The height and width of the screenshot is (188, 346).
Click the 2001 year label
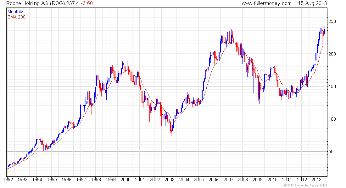tap(140, 180)
